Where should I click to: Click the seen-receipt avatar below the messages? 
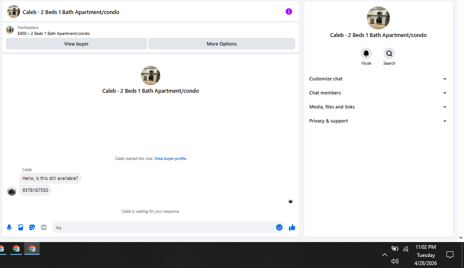pos(291,202)
